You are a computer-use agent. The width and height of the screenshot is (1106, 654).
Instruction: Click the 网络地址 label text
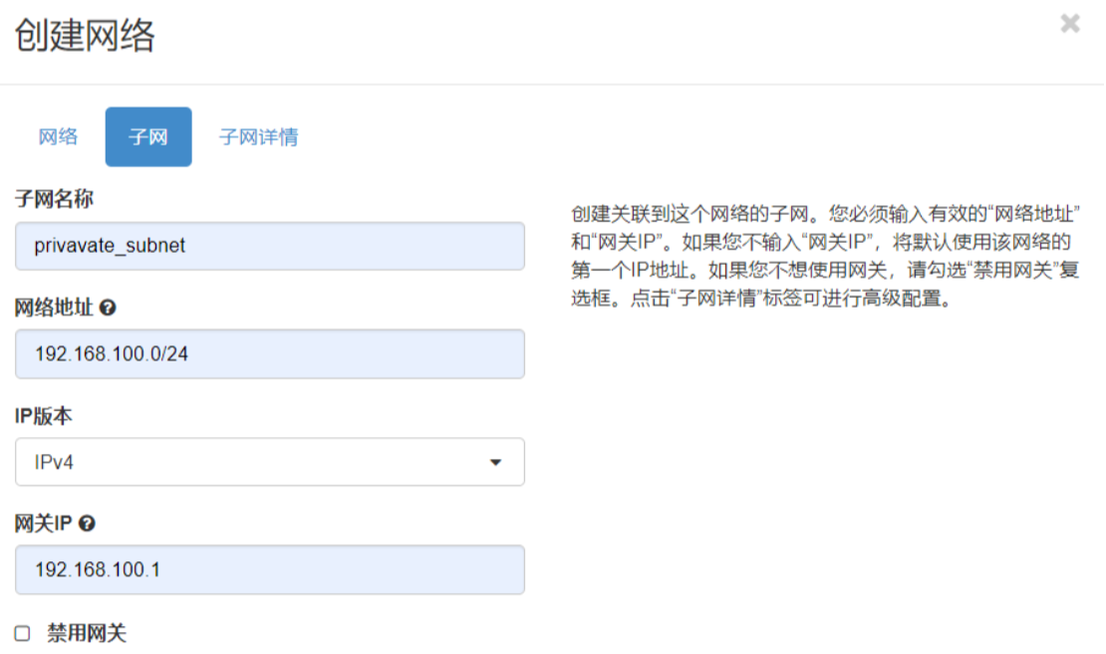[54, 309]
